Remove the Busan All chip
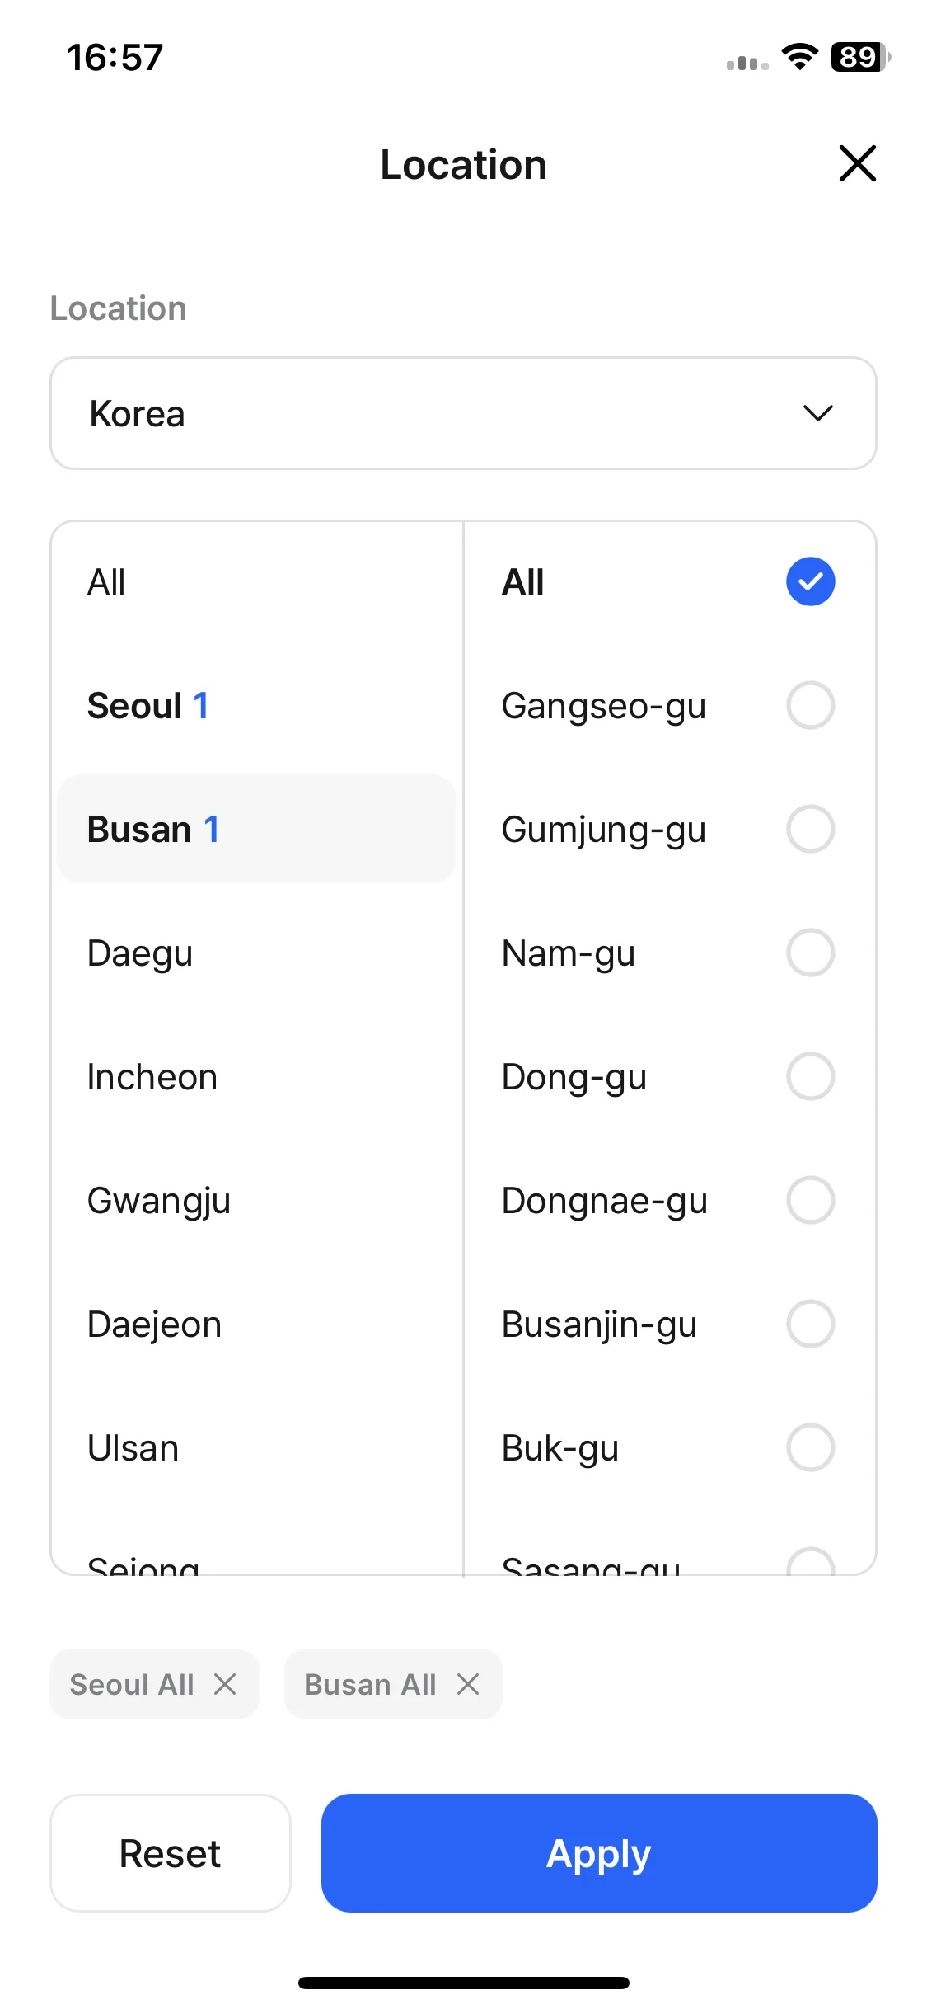The image size is (927, 2009). point(468,1684)
